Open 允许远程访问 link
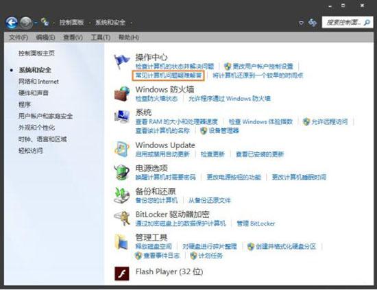This screenshot has height=290, width=377. pyautogui.click(x=330, y=121)
